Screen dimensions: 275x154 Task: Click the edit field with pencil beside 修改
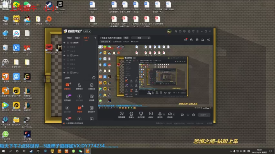coord(141,38)
